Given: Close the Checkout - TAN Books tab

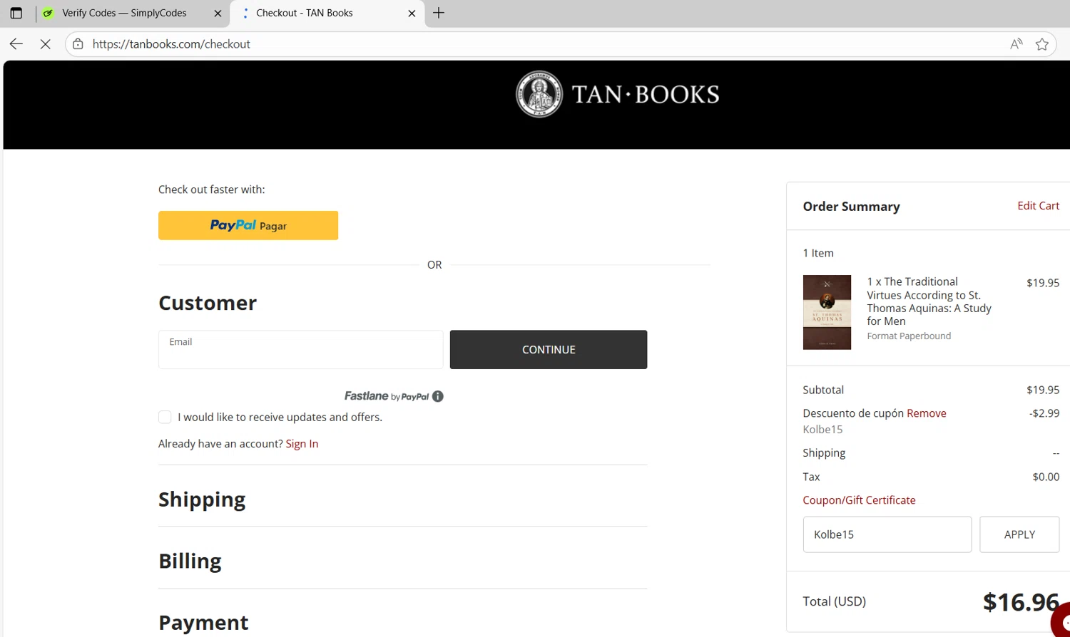Looking at the screenshot, I should pyautogui.click(x=412, y=13).
